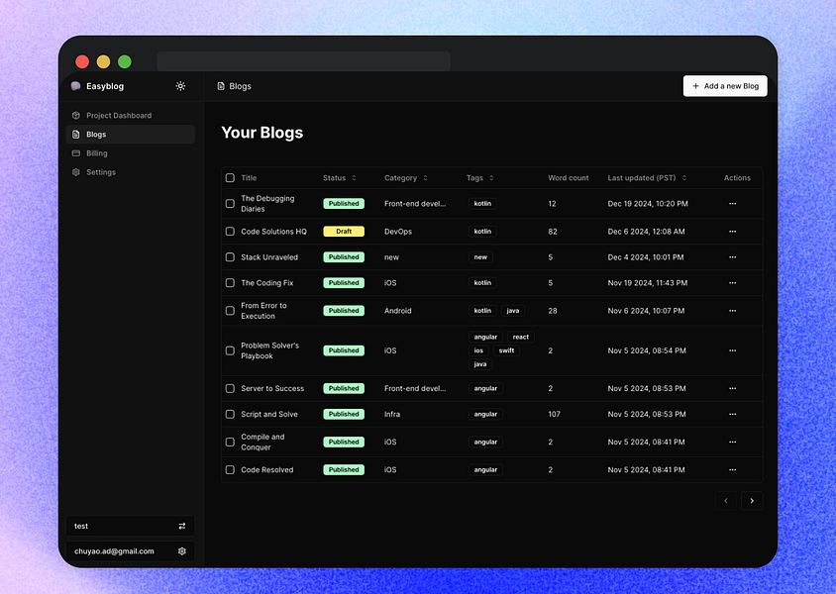This screenshot has width=836, height=594.
Task: Select Blogs in the sidebar
Action: (x=130, y=135)
